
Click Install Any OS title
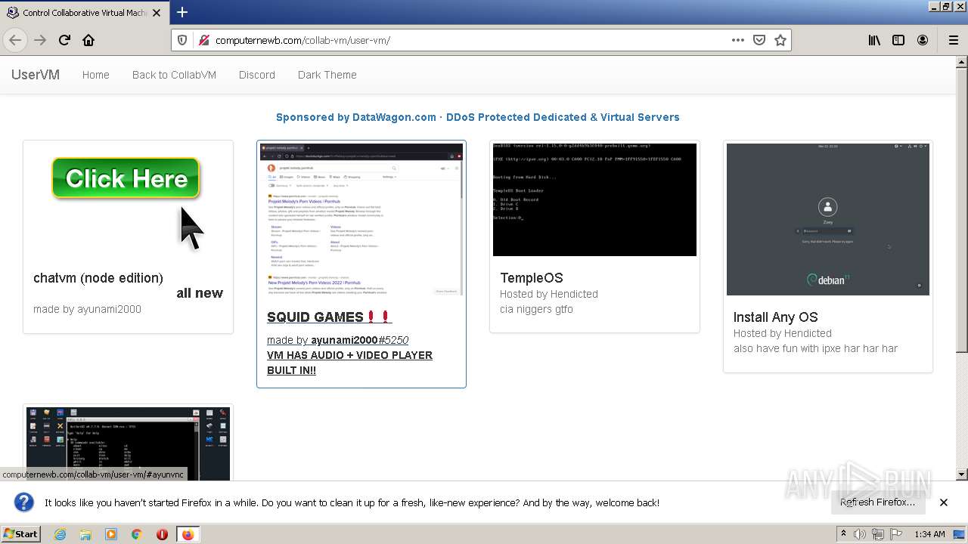(775, 317)
